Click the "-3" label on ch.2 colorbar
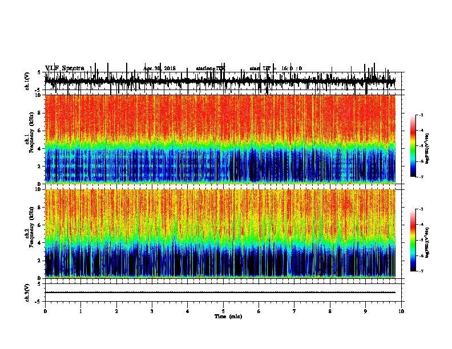Viewport: 452px width, 349px height. pyautogui.click(x=421, y=209)
